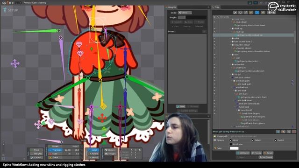Open the Mode dropdown in Weights panel
The width and height of the screenshot is (299, 168).
[x=185, y=13]
